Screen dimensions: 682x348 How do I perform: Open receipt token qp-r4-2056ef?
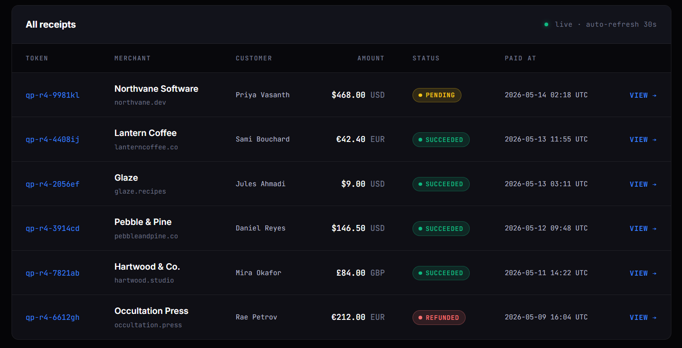point(53,184)
